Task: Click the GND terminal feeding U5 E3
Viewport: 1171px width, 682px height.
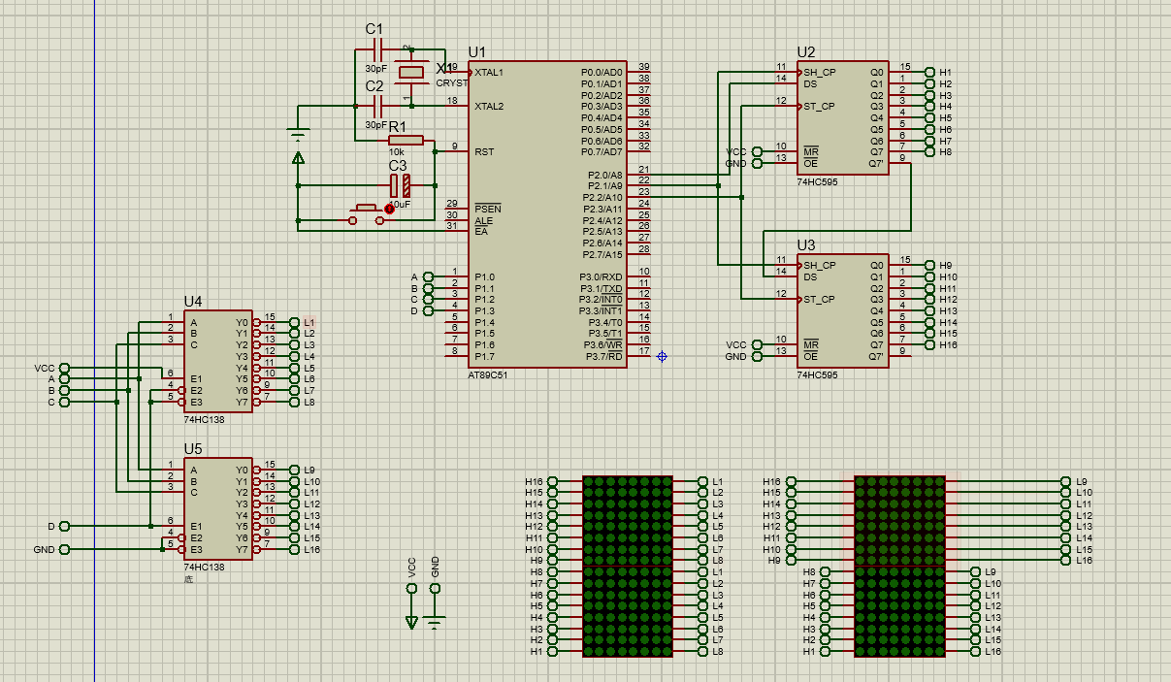Action: pos(64,550)
